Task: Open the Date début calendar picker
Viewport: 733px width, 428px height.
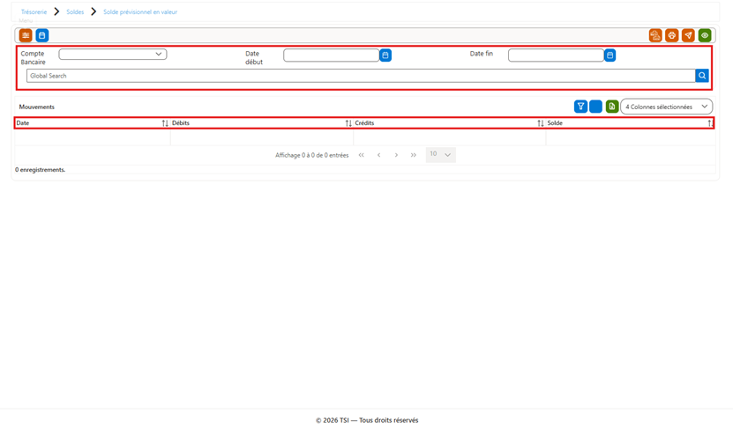Action: pos(385,55)
